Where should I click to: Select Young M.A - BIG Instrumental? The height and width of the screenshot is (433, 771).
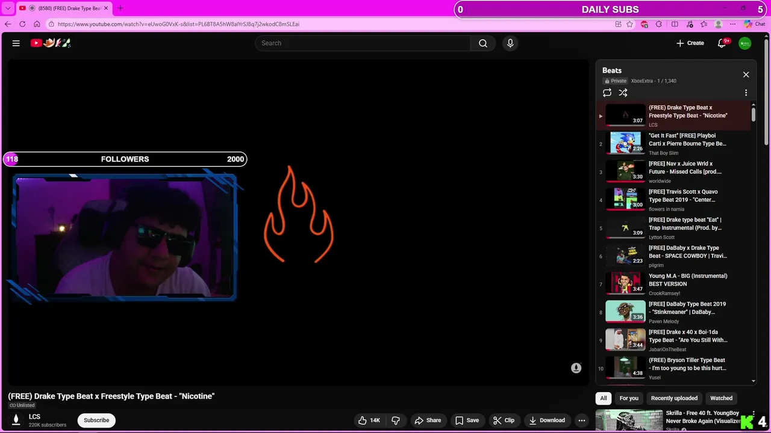coord(674,284)
